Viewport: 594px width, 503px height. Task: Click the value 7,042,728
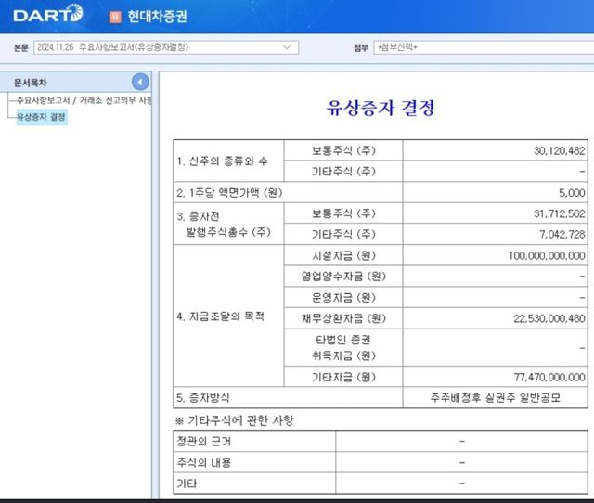pos(562,235)
